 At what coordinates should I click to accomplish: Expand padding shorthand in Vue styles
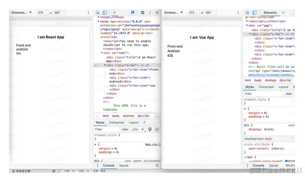264,117
